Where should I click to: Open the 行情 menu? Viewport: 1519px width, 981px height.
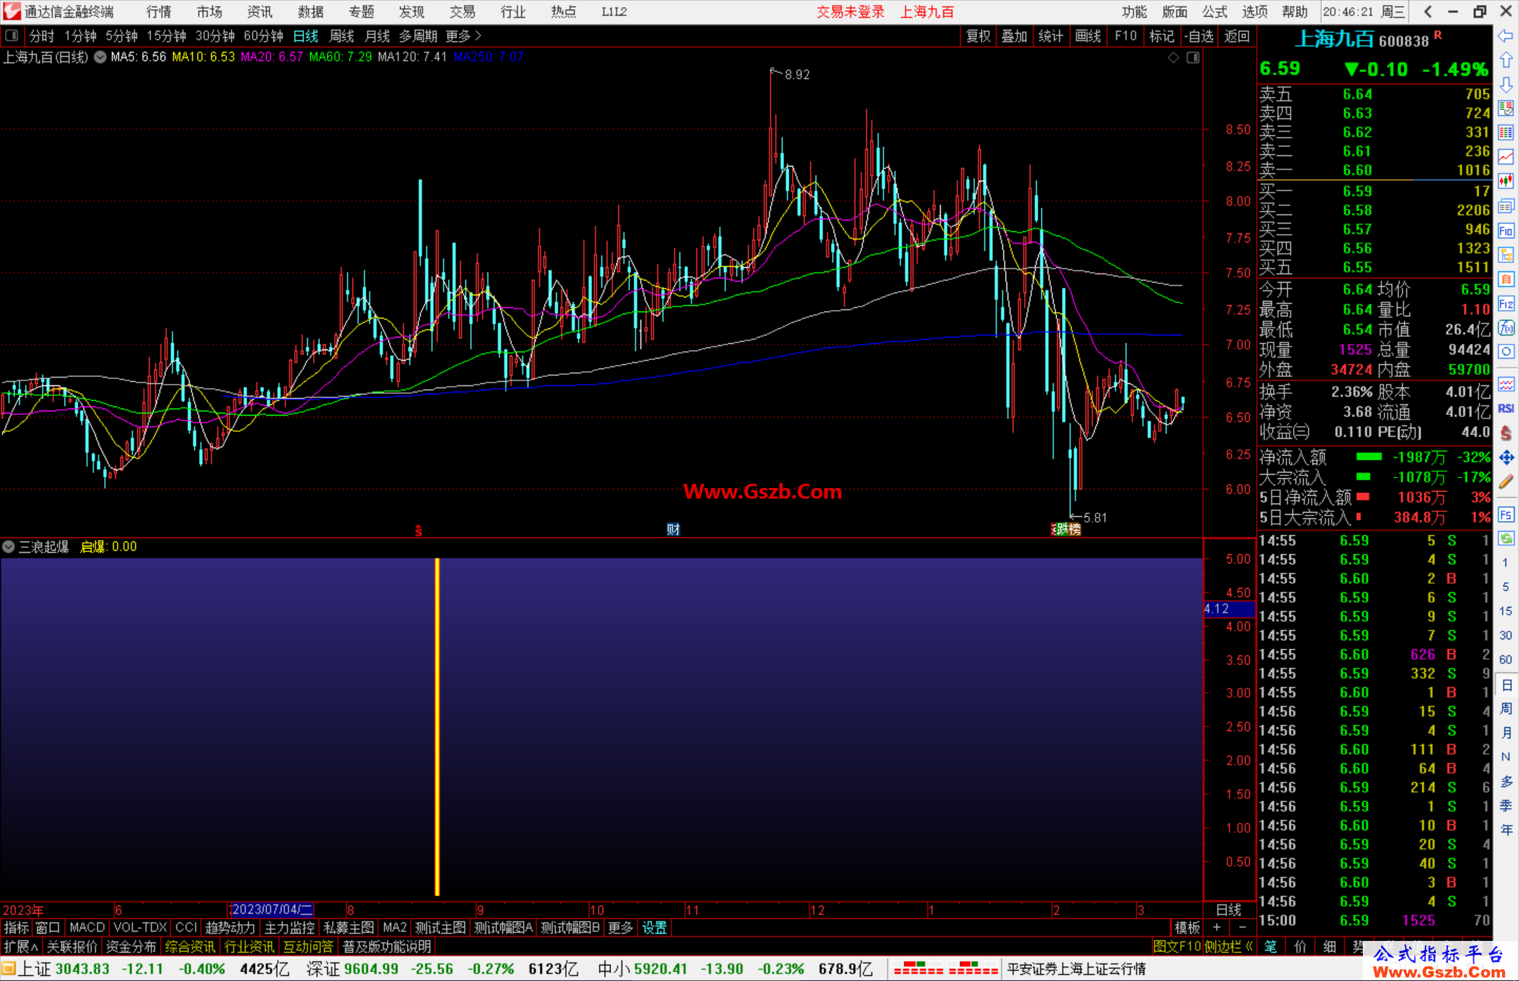click(159, 12)
